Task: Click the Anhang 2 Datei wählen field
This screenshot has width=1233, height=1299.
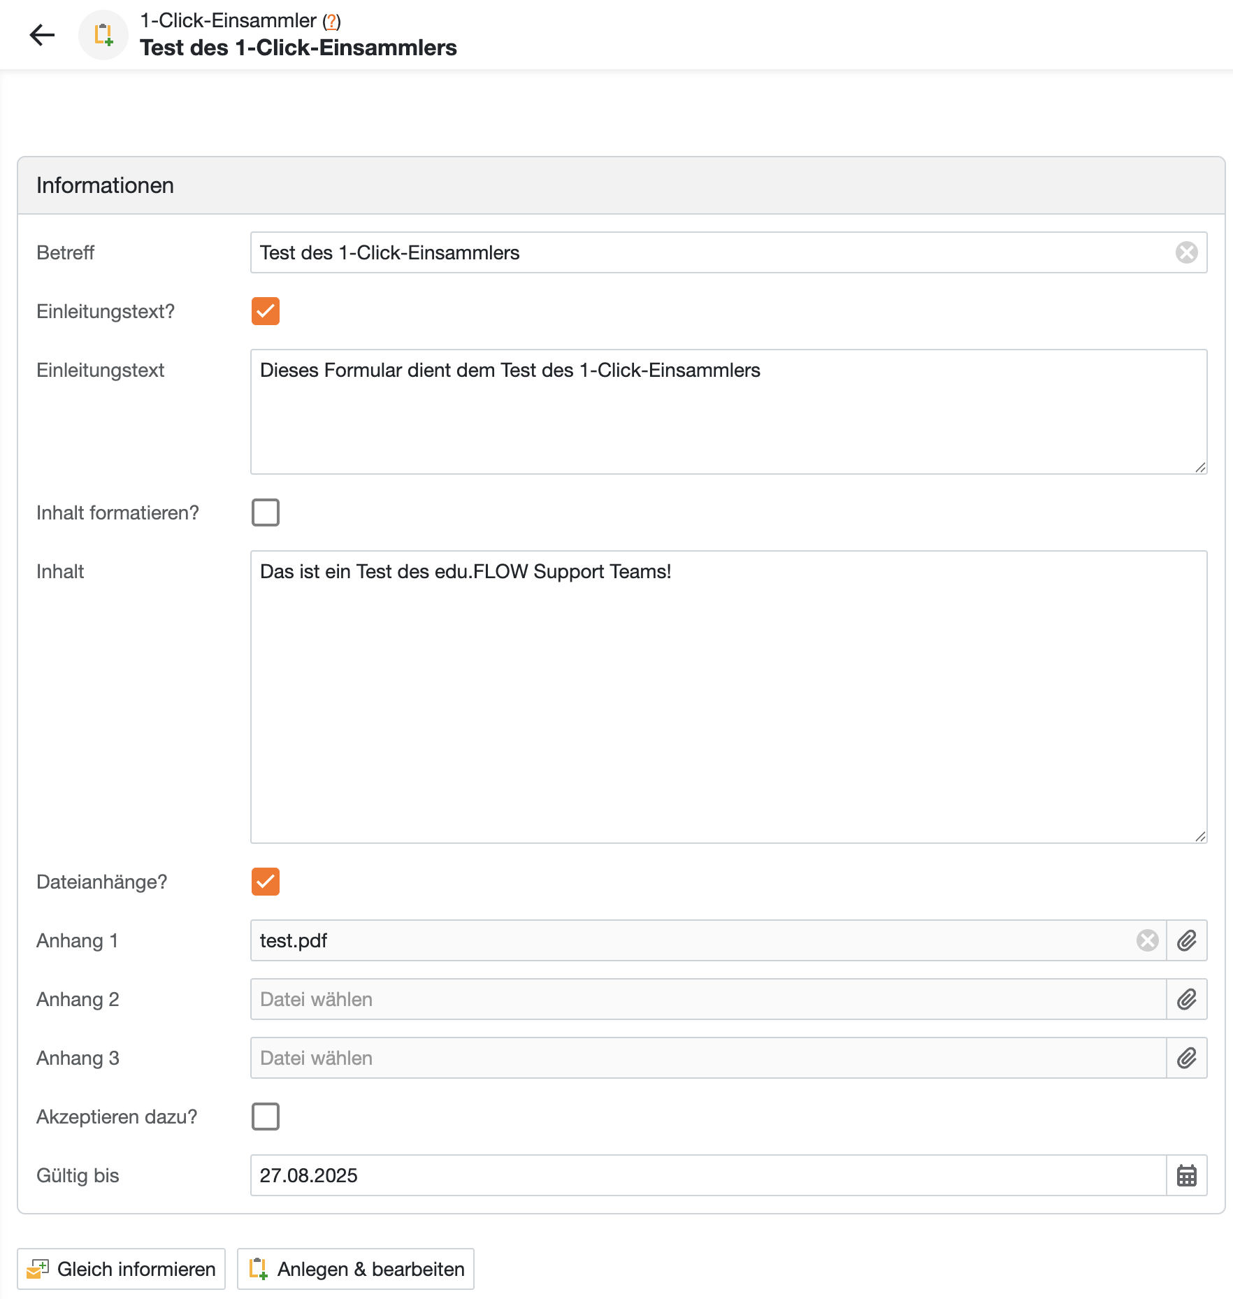Action: 706,999
